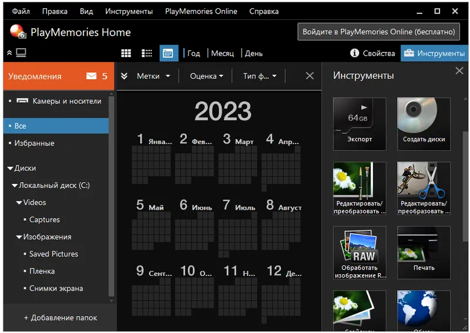Viewport: 470px width, 333px height.
Task: Open the Справка menu
Action: [264, 11]
